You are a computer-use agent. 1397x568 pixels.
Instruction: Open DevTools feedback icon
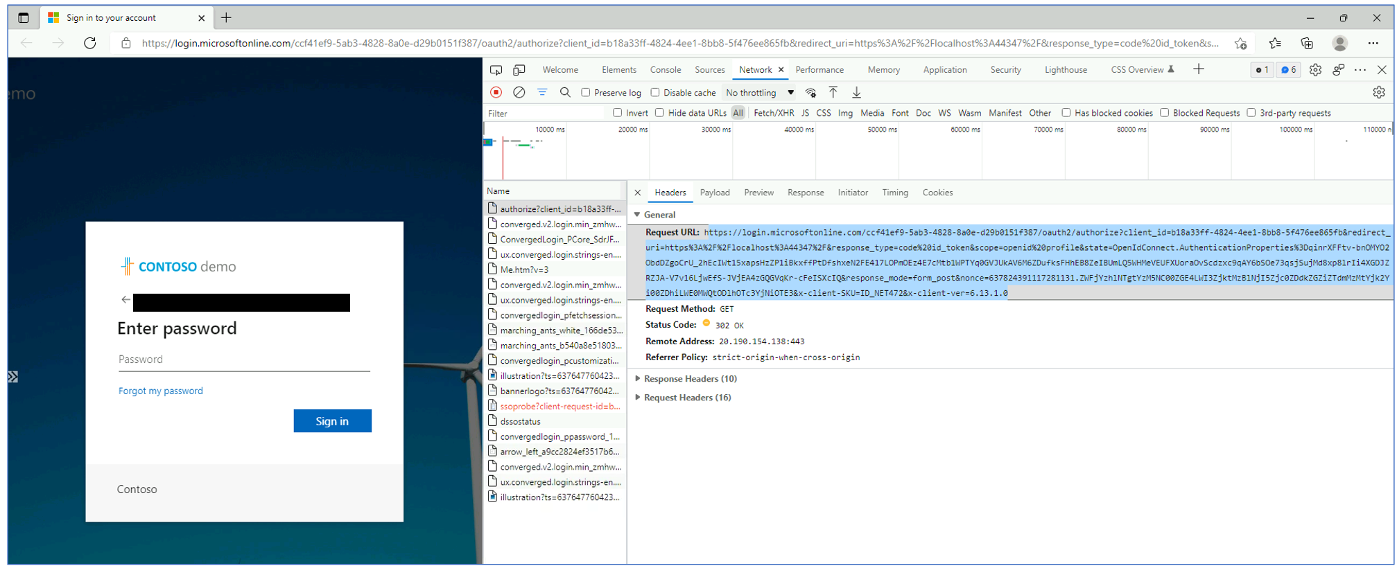point(1338,70)
